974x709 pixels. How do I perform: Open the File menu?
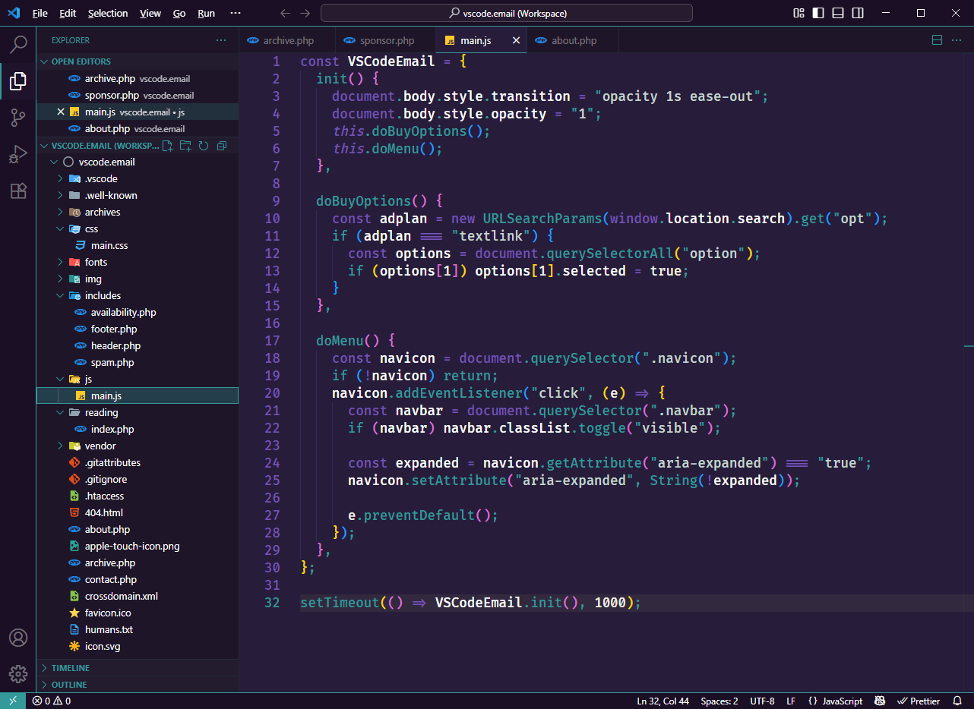[40, 13]
